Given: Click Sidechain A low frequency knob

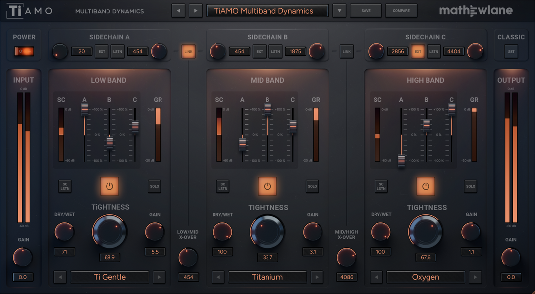Looking at the screenshot, I should (x=60, y=52).
